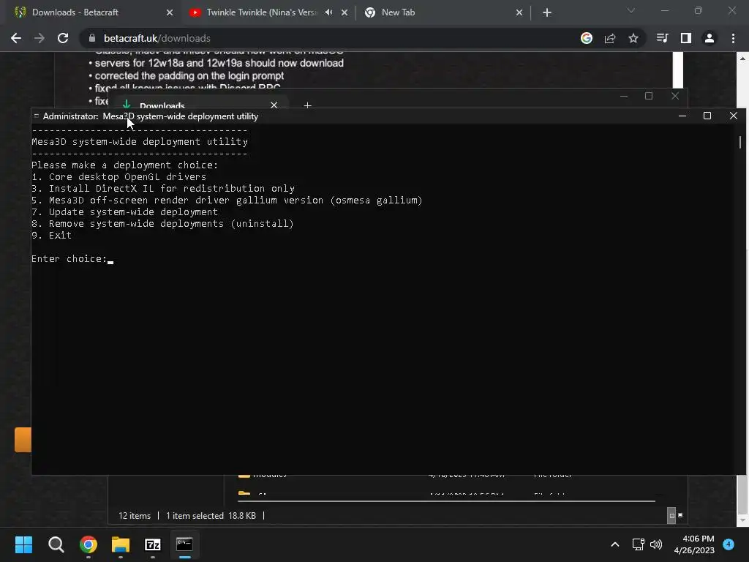
Task: Click '3. Install DirectX IL' line
Action: tap(163, 189)
